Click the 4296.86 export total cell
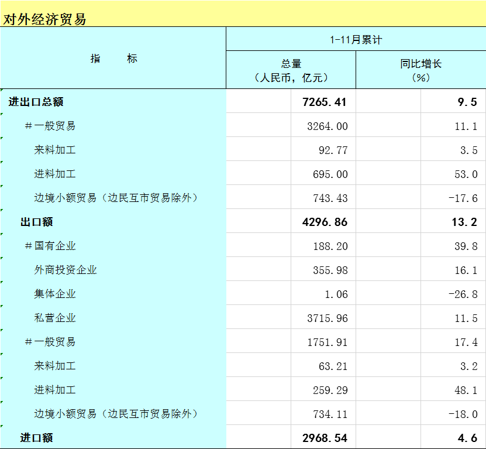This screenshot has height=449, width=486. [325, 222]
